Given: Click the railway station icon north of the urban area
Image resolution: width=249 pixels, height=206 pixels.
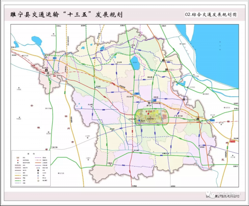Looking at the screenshot, I should pyautogui.click(x=149, y=103).
